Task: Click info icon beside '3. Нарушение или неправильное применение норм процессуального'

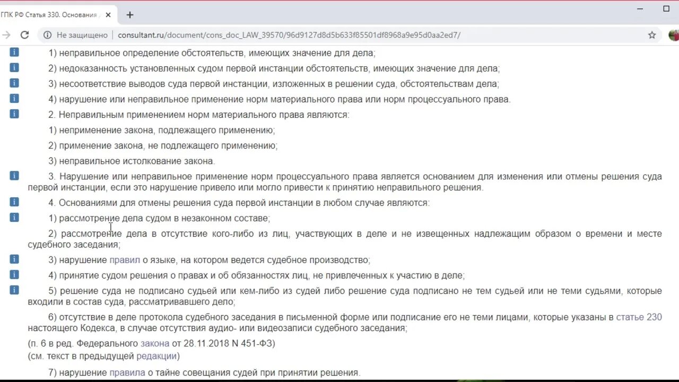Action: [14, 175]
